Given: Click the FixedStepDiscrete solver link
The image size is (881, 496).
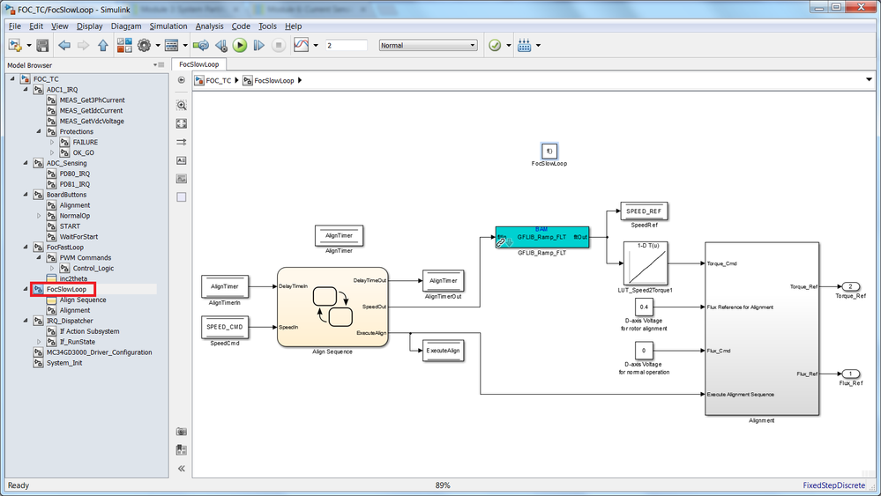Looking at the screenshot, I should click(x=833, y=485).
